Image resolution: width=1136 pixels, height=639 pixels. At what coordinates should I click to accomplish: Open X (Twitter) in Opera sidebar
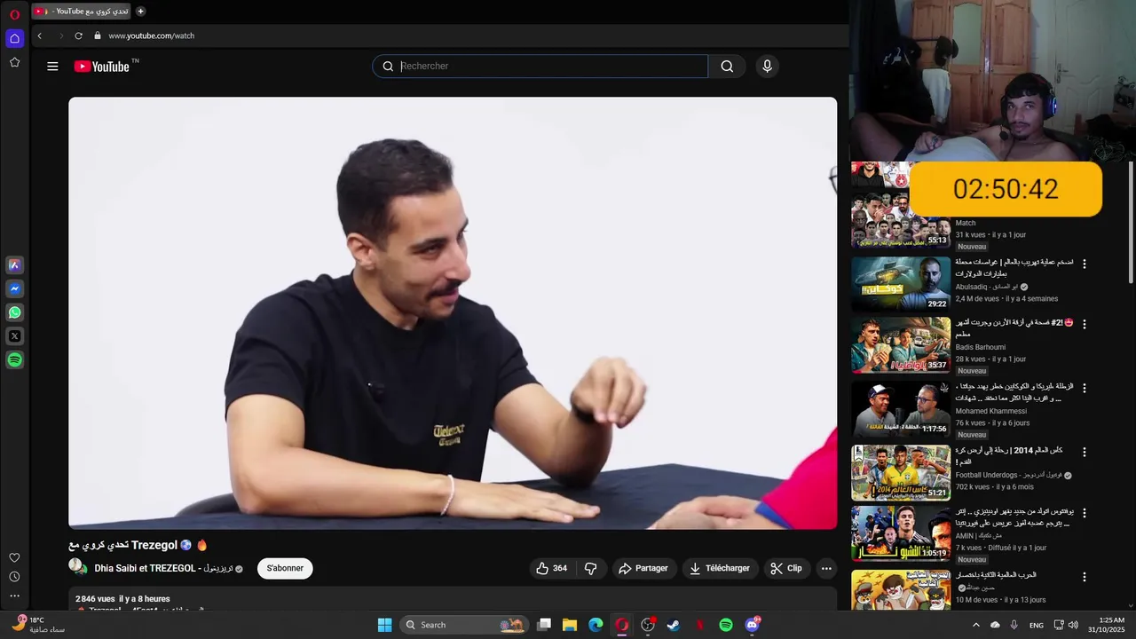[x=14, y=336]
